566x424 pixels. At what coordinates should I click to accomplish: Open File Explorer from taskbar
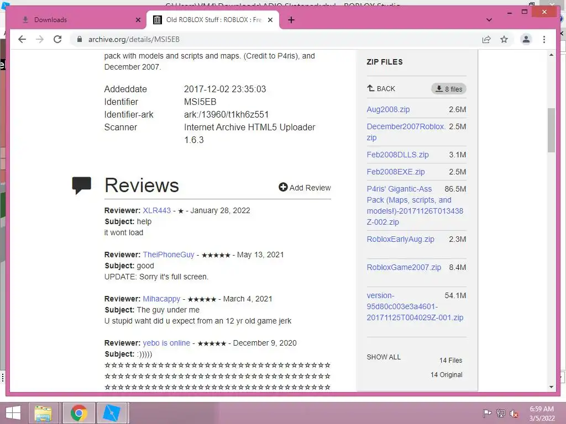click(43, 413)
